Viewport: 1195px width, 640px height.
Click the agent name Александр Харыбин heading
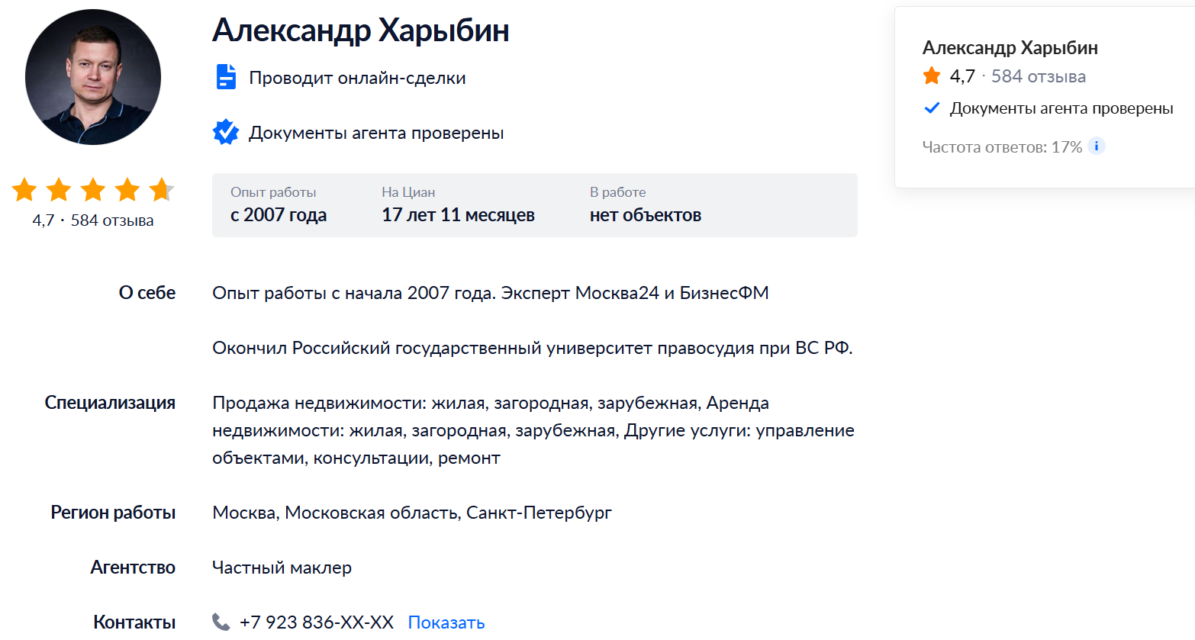(360, 30)
